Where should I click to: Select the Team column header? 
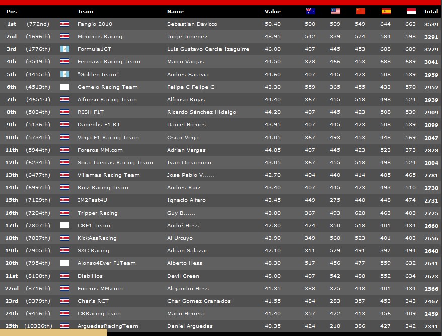point(85,11)
